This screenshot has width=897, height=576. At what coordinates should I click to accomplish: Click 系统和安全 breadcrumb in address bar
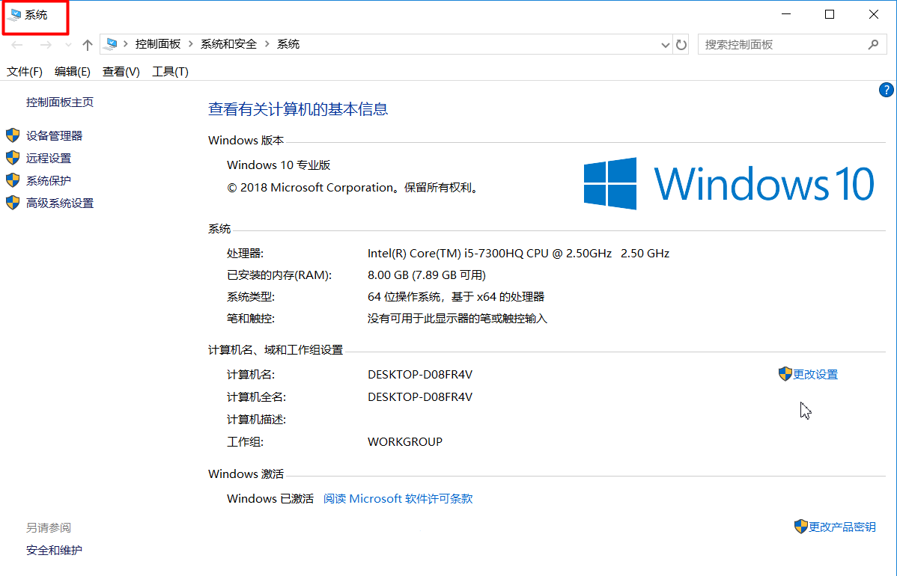229,44
